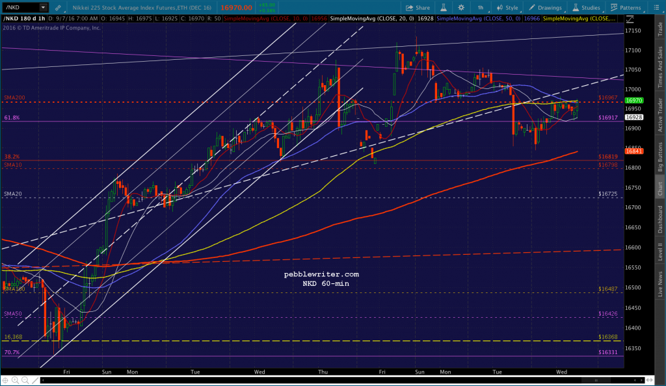The image size is (666, 386).
Task: Open the Dashboard side tab
Action: 660,219
